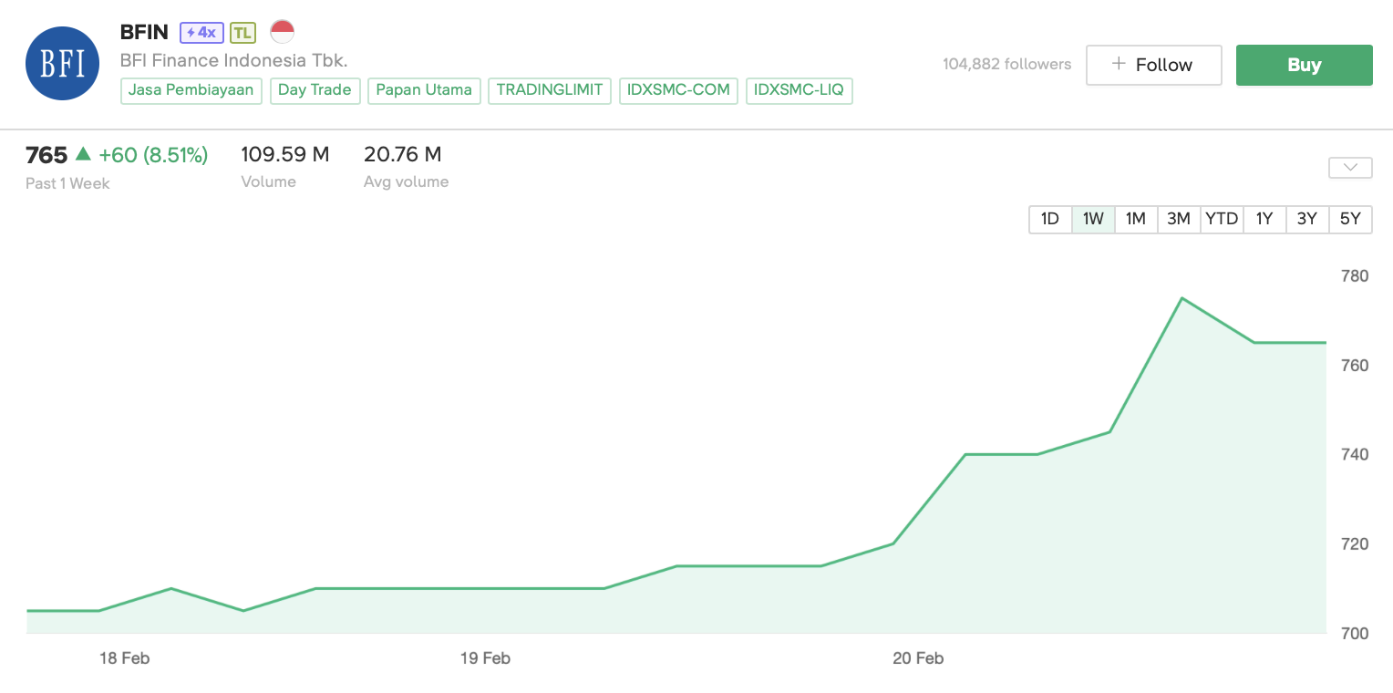Open the Day Trade tag
The height and width of the screenshot is (693, 1393).
[315, 90]
